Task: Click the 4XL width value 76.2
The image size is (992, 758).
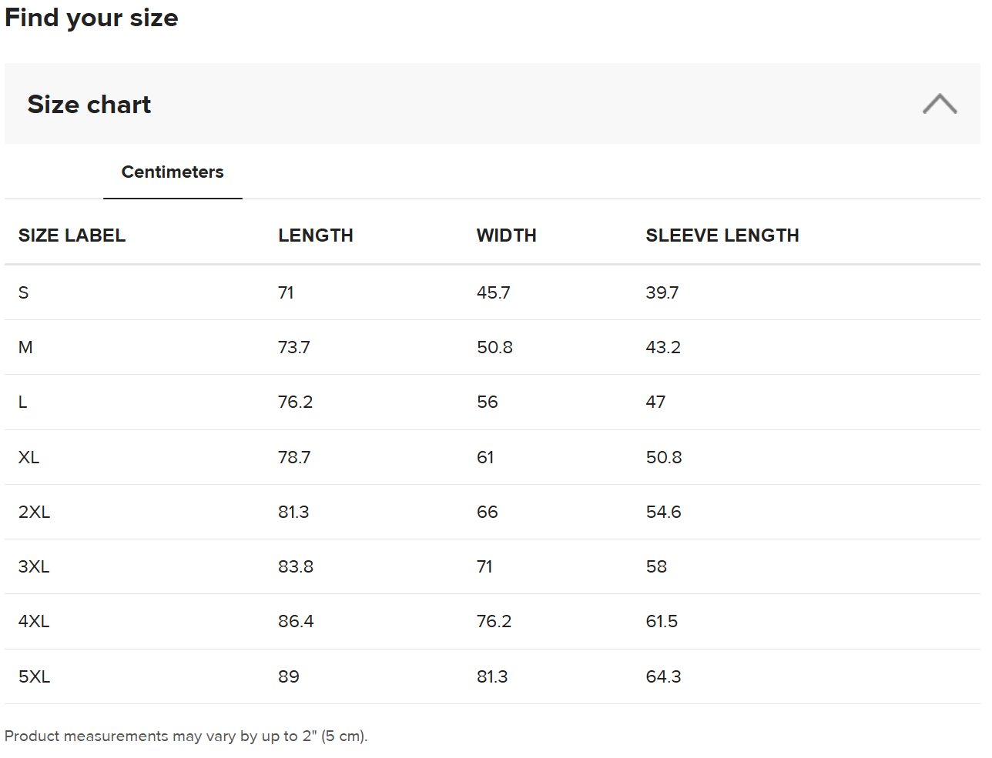Action: (494, 622)
